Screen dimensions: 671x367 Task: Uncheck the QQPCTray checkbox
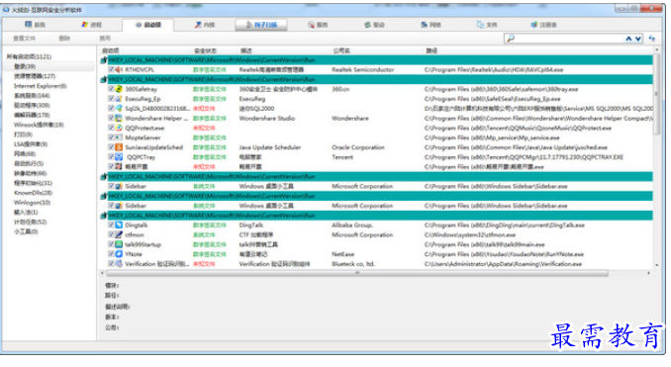tap(111, 157)
